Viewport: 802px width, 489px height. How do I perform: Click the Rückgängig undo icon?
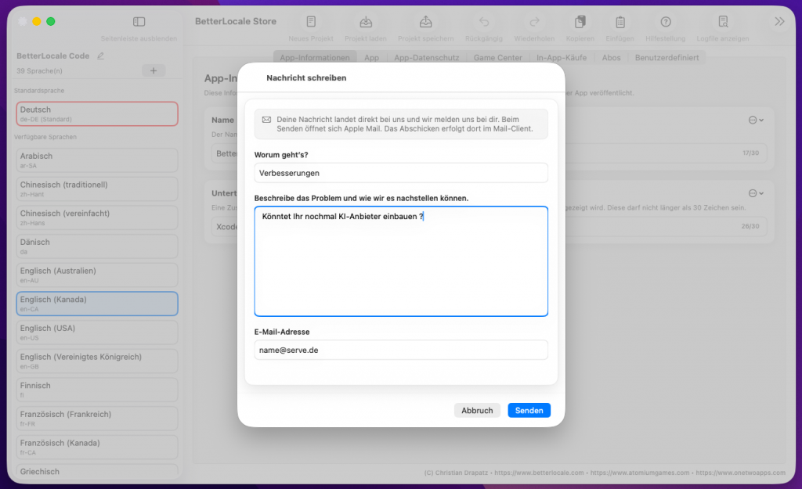pos(484,22)
